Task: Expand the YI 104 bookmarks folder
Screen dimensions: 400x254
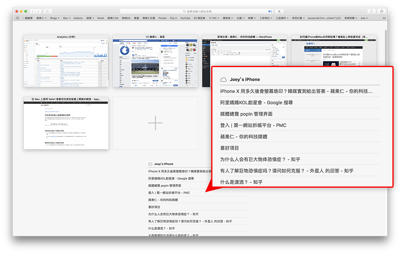Action: (x=214, y=18)
